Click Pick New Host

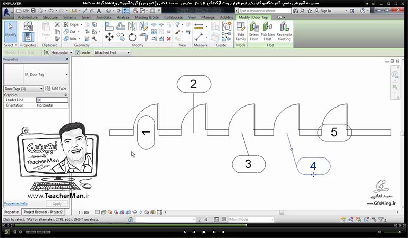pos(267,32)
